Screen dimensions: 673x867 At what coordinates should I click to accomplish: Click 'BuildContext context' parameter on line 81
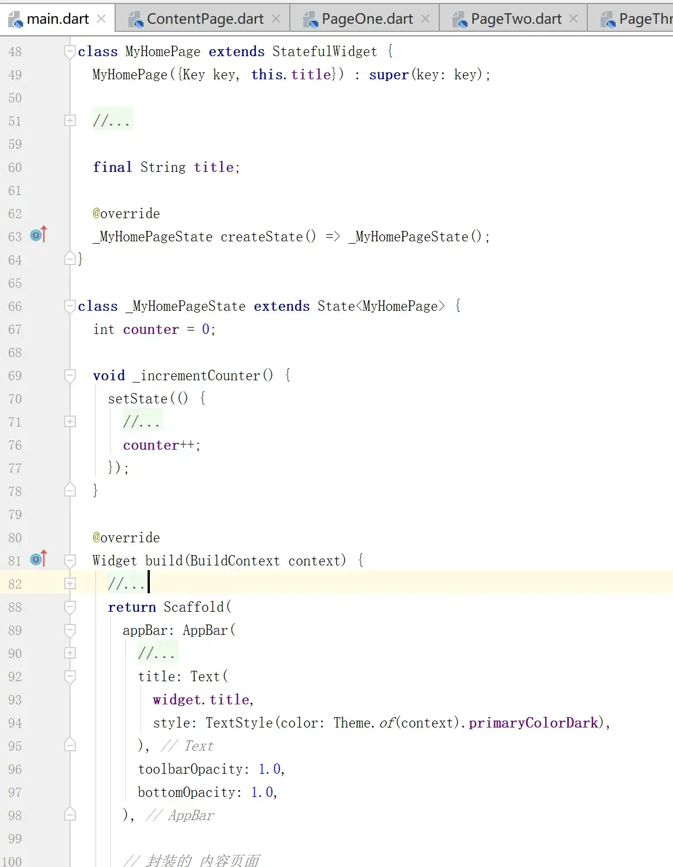coord(264,561)
